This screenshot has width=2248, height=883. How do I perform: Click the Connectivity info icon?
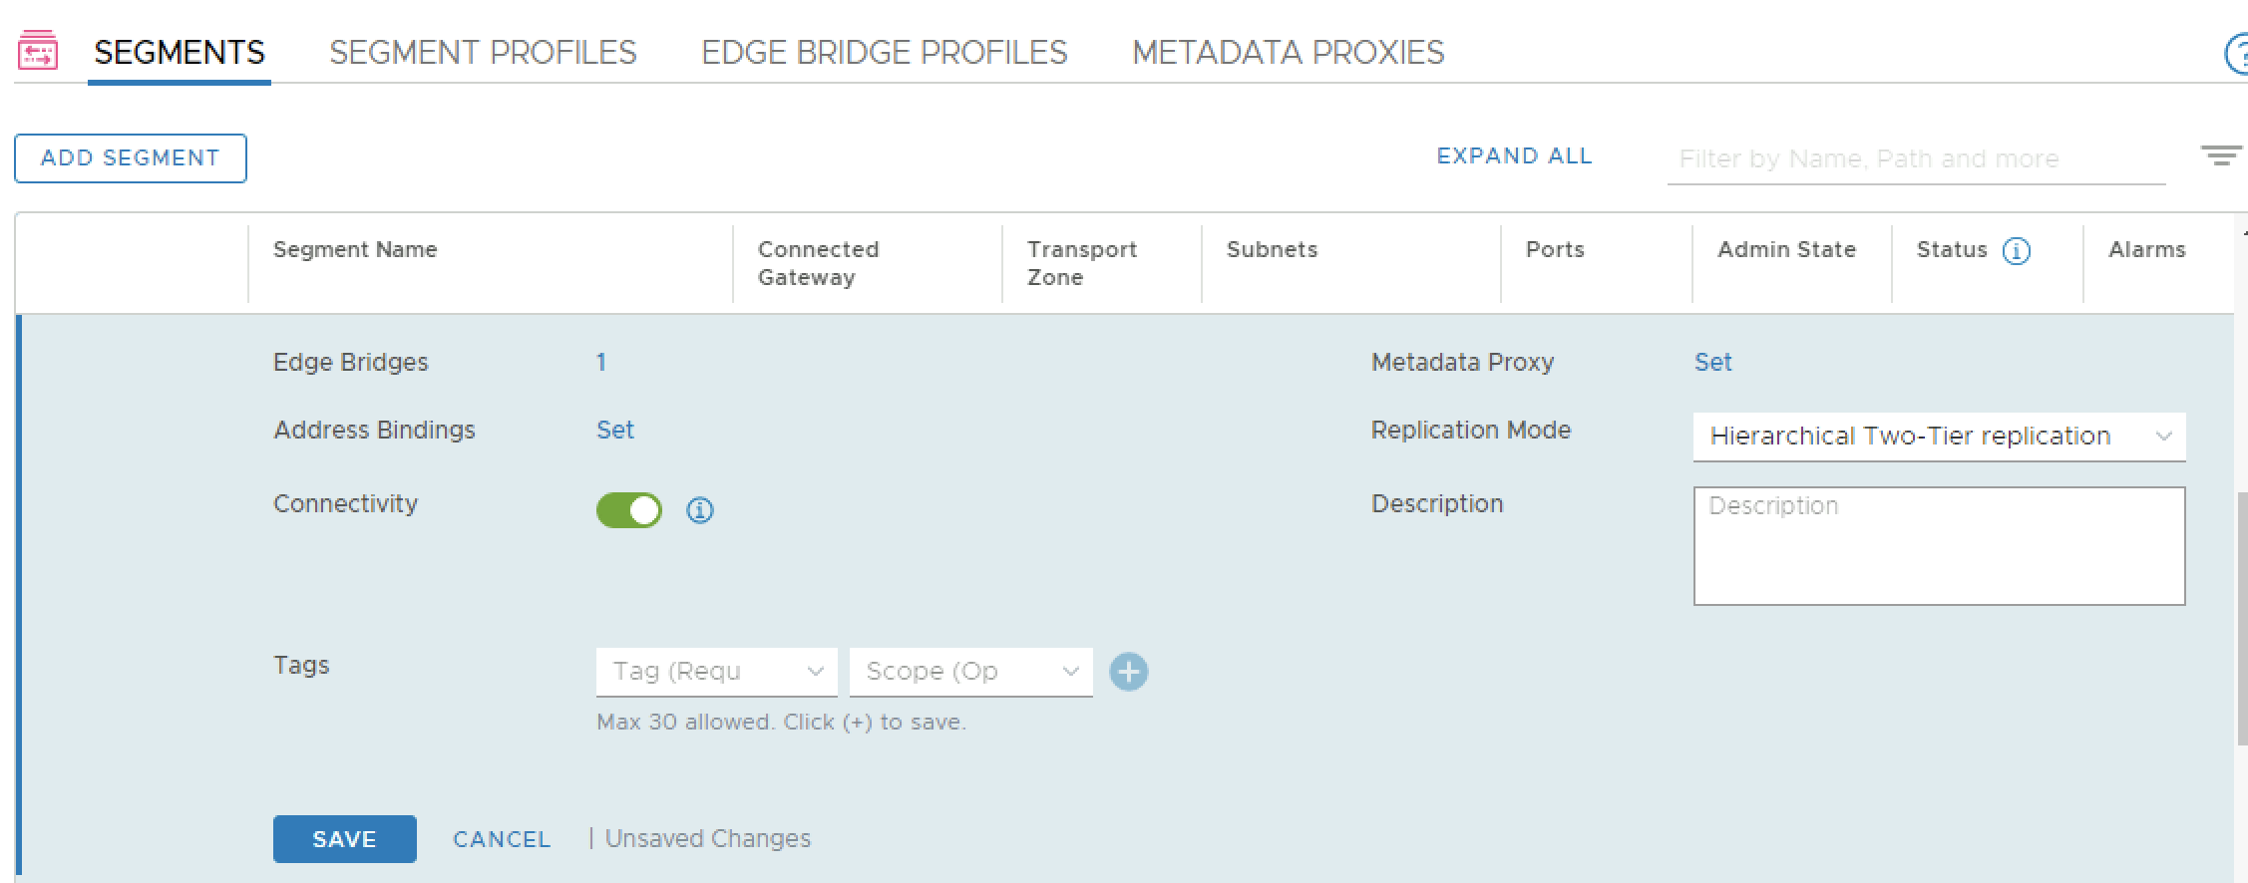(x=700, y=510)
